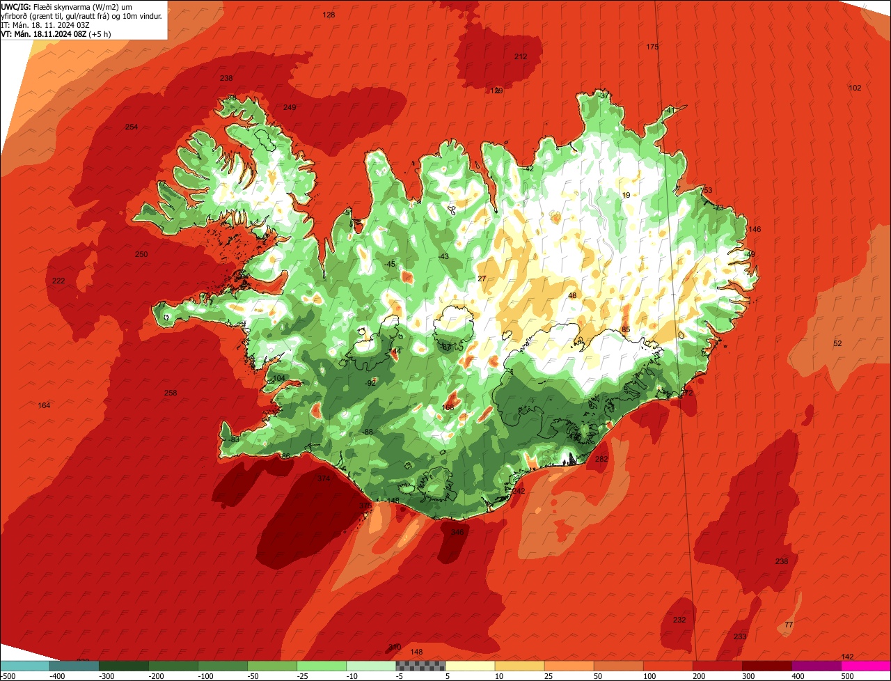Click the 102 value in the northeast sea
Viewport: 891px width, 681px height.
855,88
